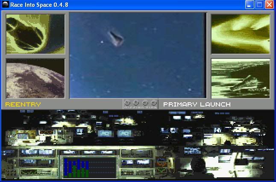Click the Race Into Space title bar icon
Viewport: 276px width, 182px height.
tap(5, 4)
